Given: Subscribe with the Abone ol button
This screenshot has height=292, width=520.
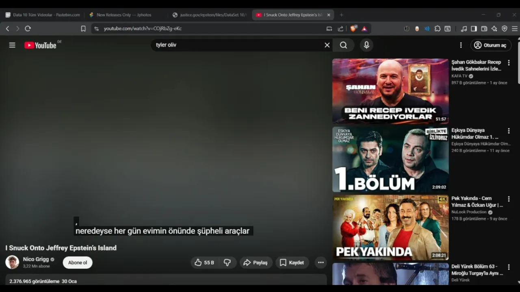Looking at the screenshot, I should pos(78,262).
